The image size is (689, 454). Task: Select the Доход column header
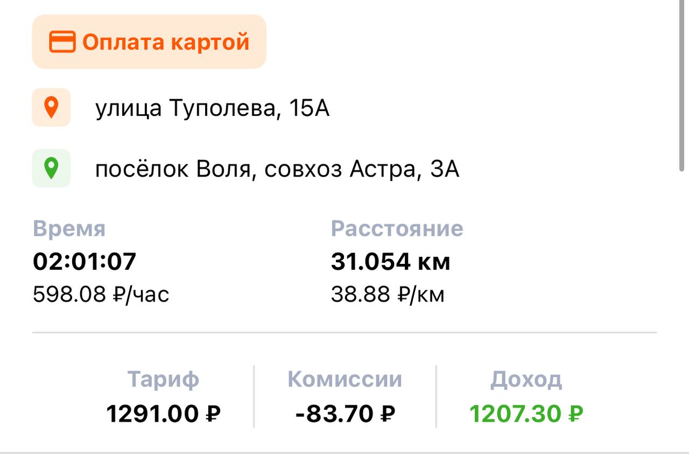pos(526,379)
